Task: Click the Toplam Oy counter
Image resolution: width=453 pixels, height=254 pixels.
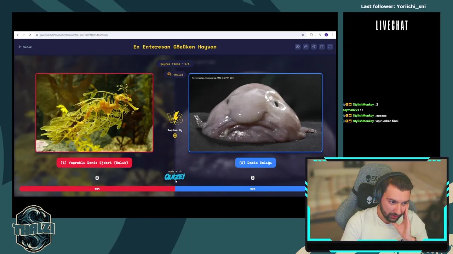Action: coord(175,133)
